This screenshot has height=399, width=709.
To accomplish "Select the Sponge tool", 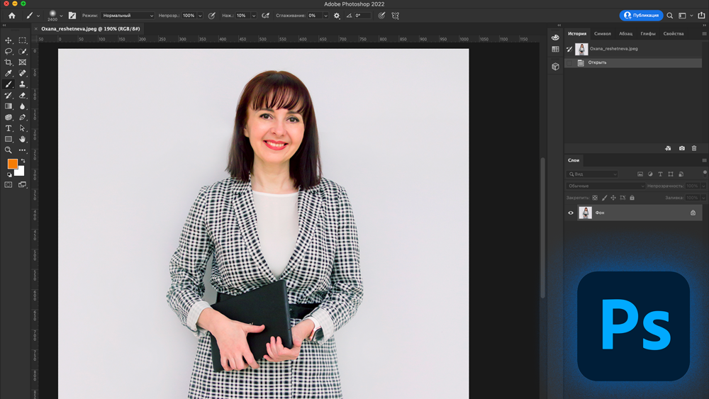I will 8,117.
